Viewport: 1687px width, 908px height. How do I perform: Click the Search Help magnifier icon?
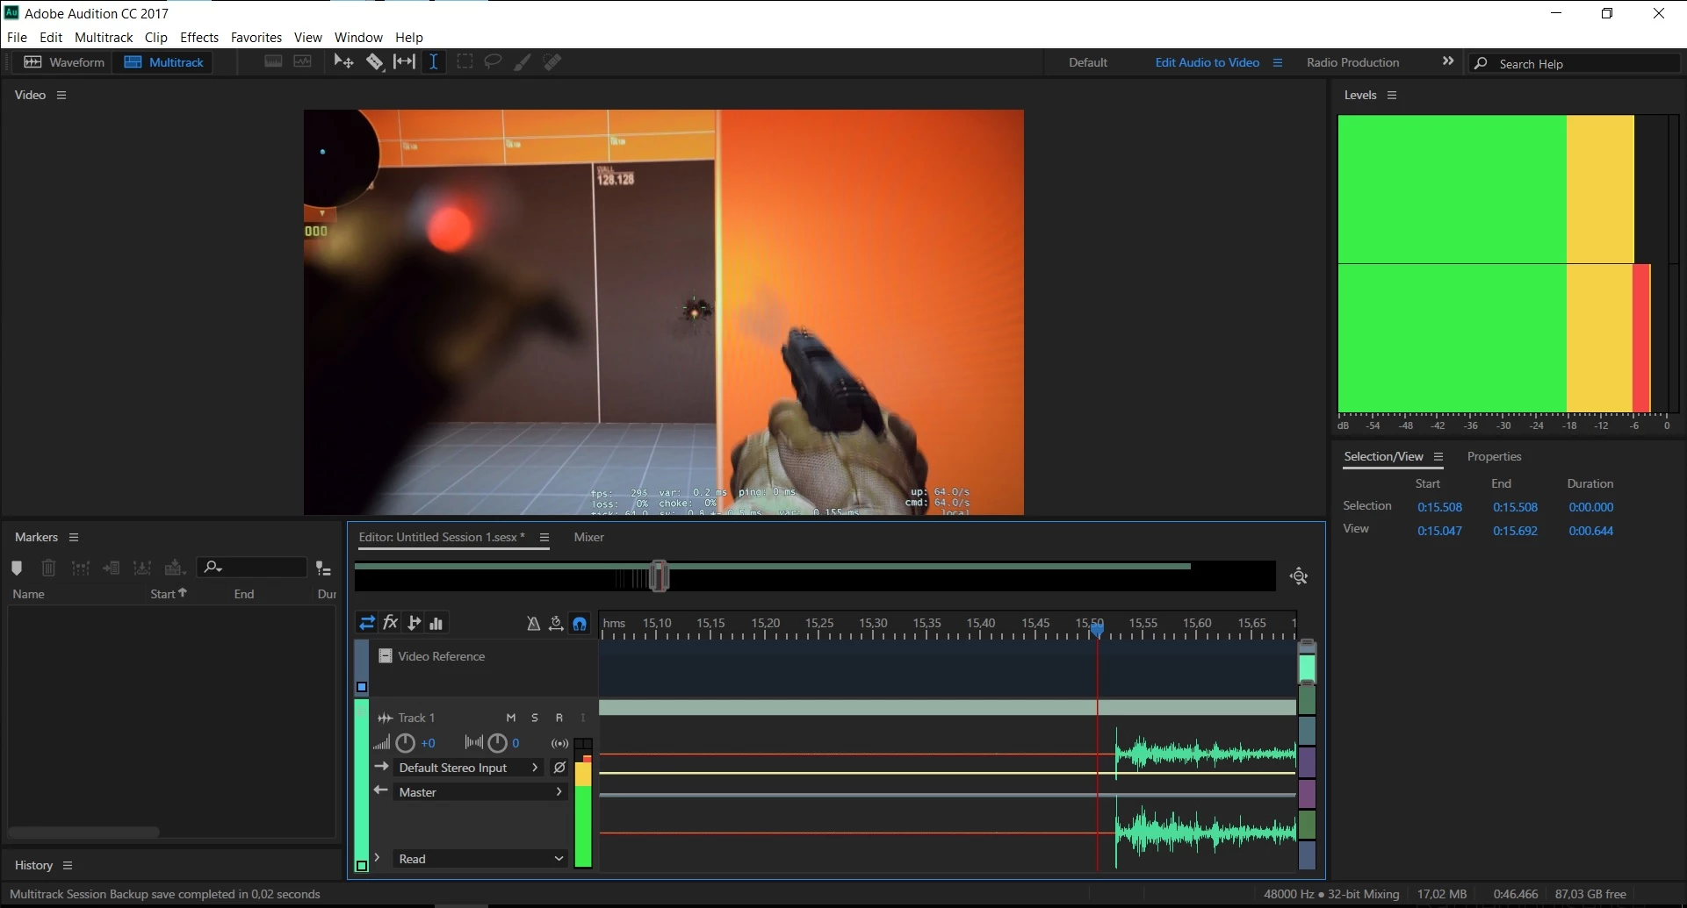click(1481, 63)
